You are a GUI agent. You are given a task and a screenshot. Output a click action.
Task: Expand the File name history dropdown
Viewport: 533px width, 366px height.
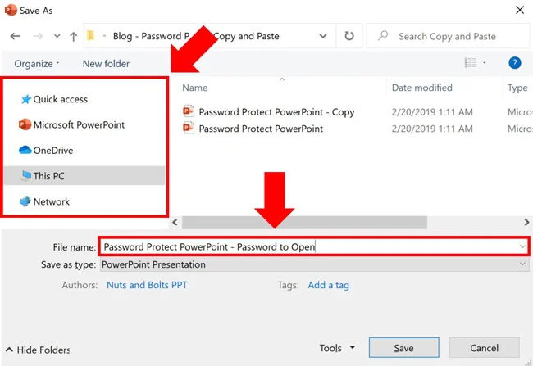(x=522, y=246)
